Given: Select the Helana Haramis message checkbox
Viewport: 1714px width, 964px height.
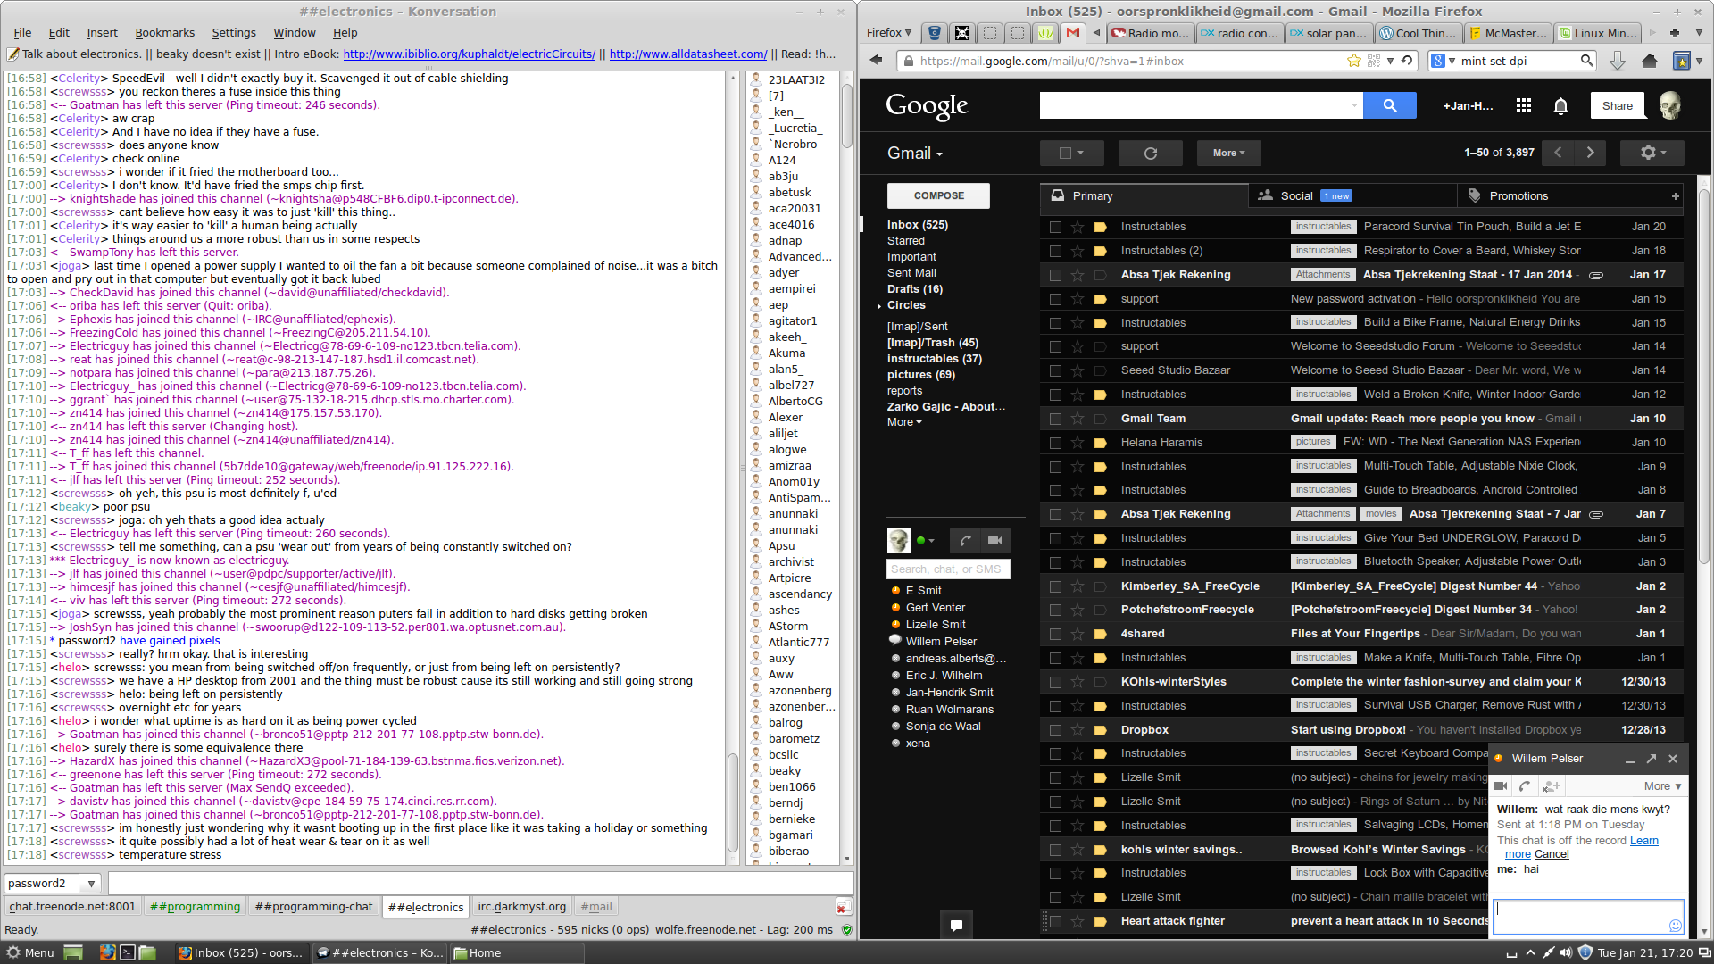Looking at the screenshot, I should click(1055, 443).
